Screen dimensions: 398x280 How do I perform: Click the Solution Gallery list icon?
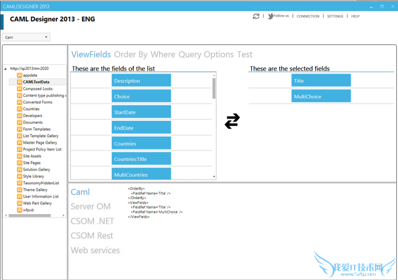point(19,169)
